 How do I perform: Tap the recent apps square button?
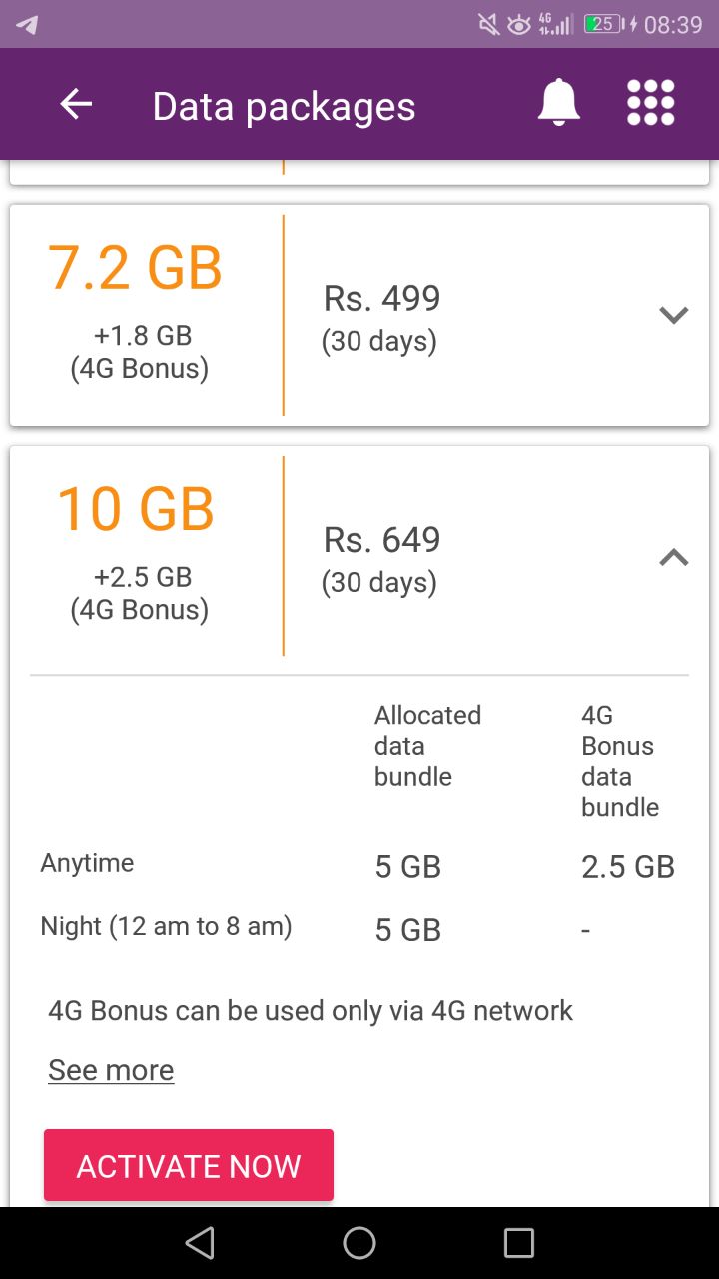click(519, 1243)
